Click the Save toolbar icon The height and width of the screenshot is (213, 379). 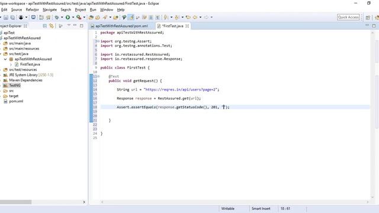click(6, 17)
